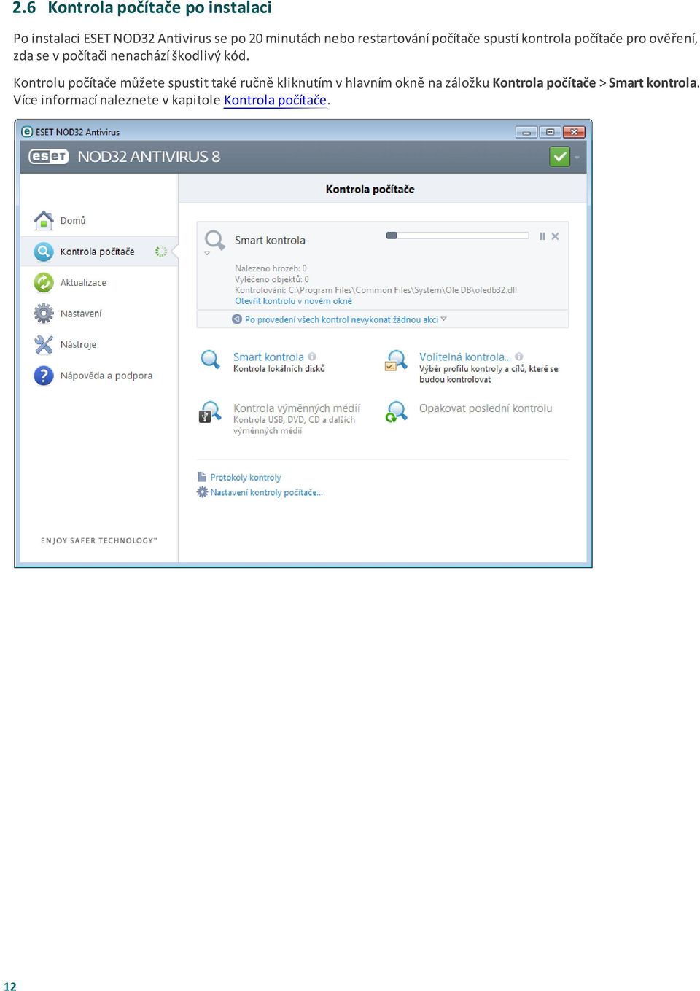
Task: Open Aktualizace via its green arrows icon
Action: [x=44, y=282]
